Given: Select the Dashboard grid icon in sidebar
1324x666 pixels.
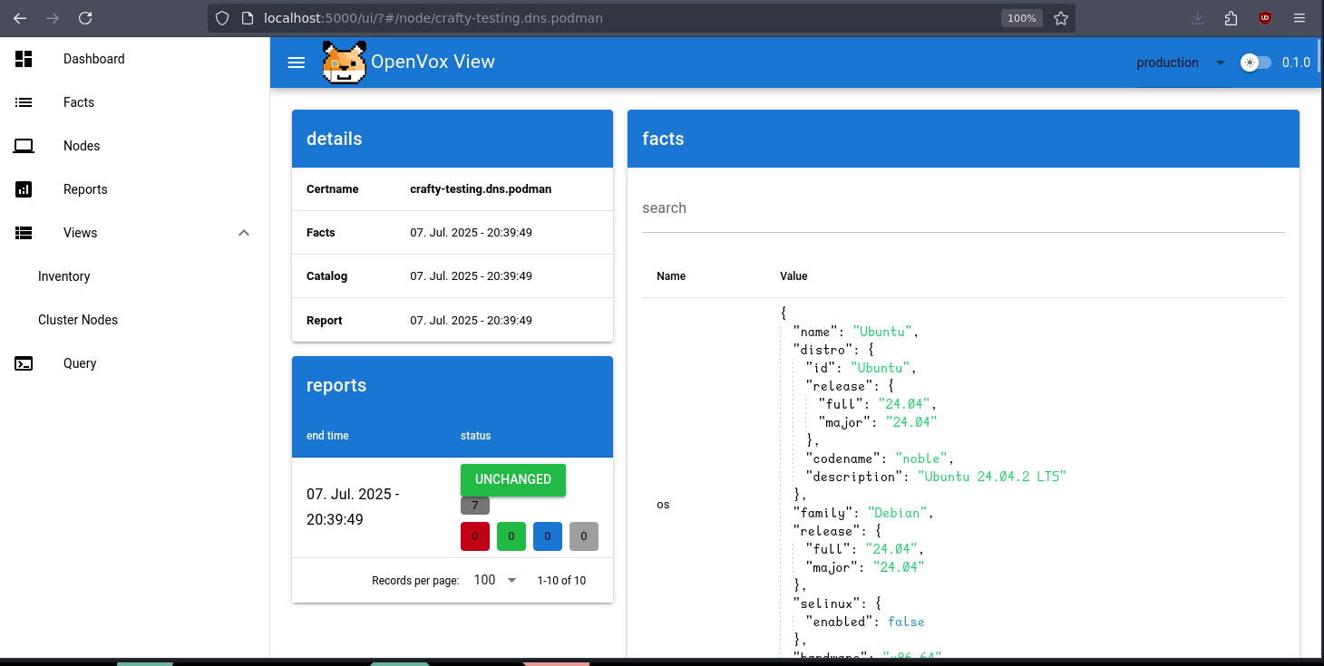Looking at the screenshot, I should pos(24,58).
